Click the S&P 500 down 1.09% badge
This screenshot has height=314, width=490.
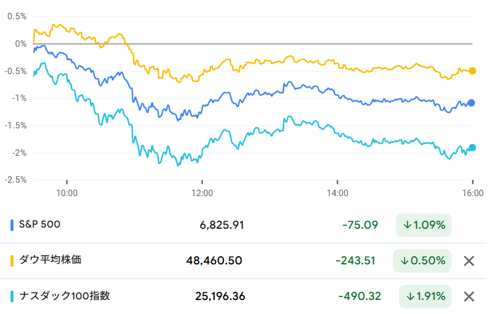[x=424, y=225]
